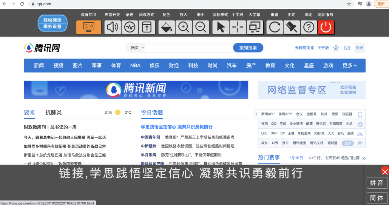Exit service with the red power button
The height and width of the screenshot is (205, 389).
pyautogui.click(x=326, y=27)
